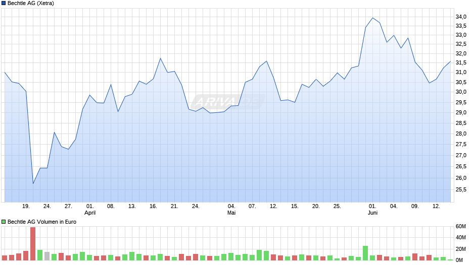The image size is (475, 265).
Task: Click the '08.' date label
Action: [111, 207]
